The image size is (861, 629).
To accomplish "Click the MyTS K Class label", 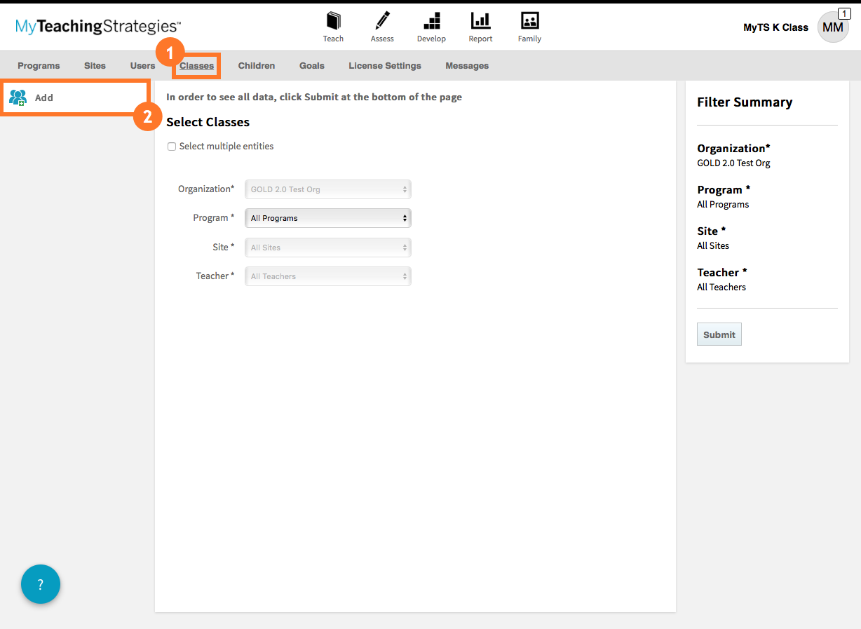I will click(775, 28).
